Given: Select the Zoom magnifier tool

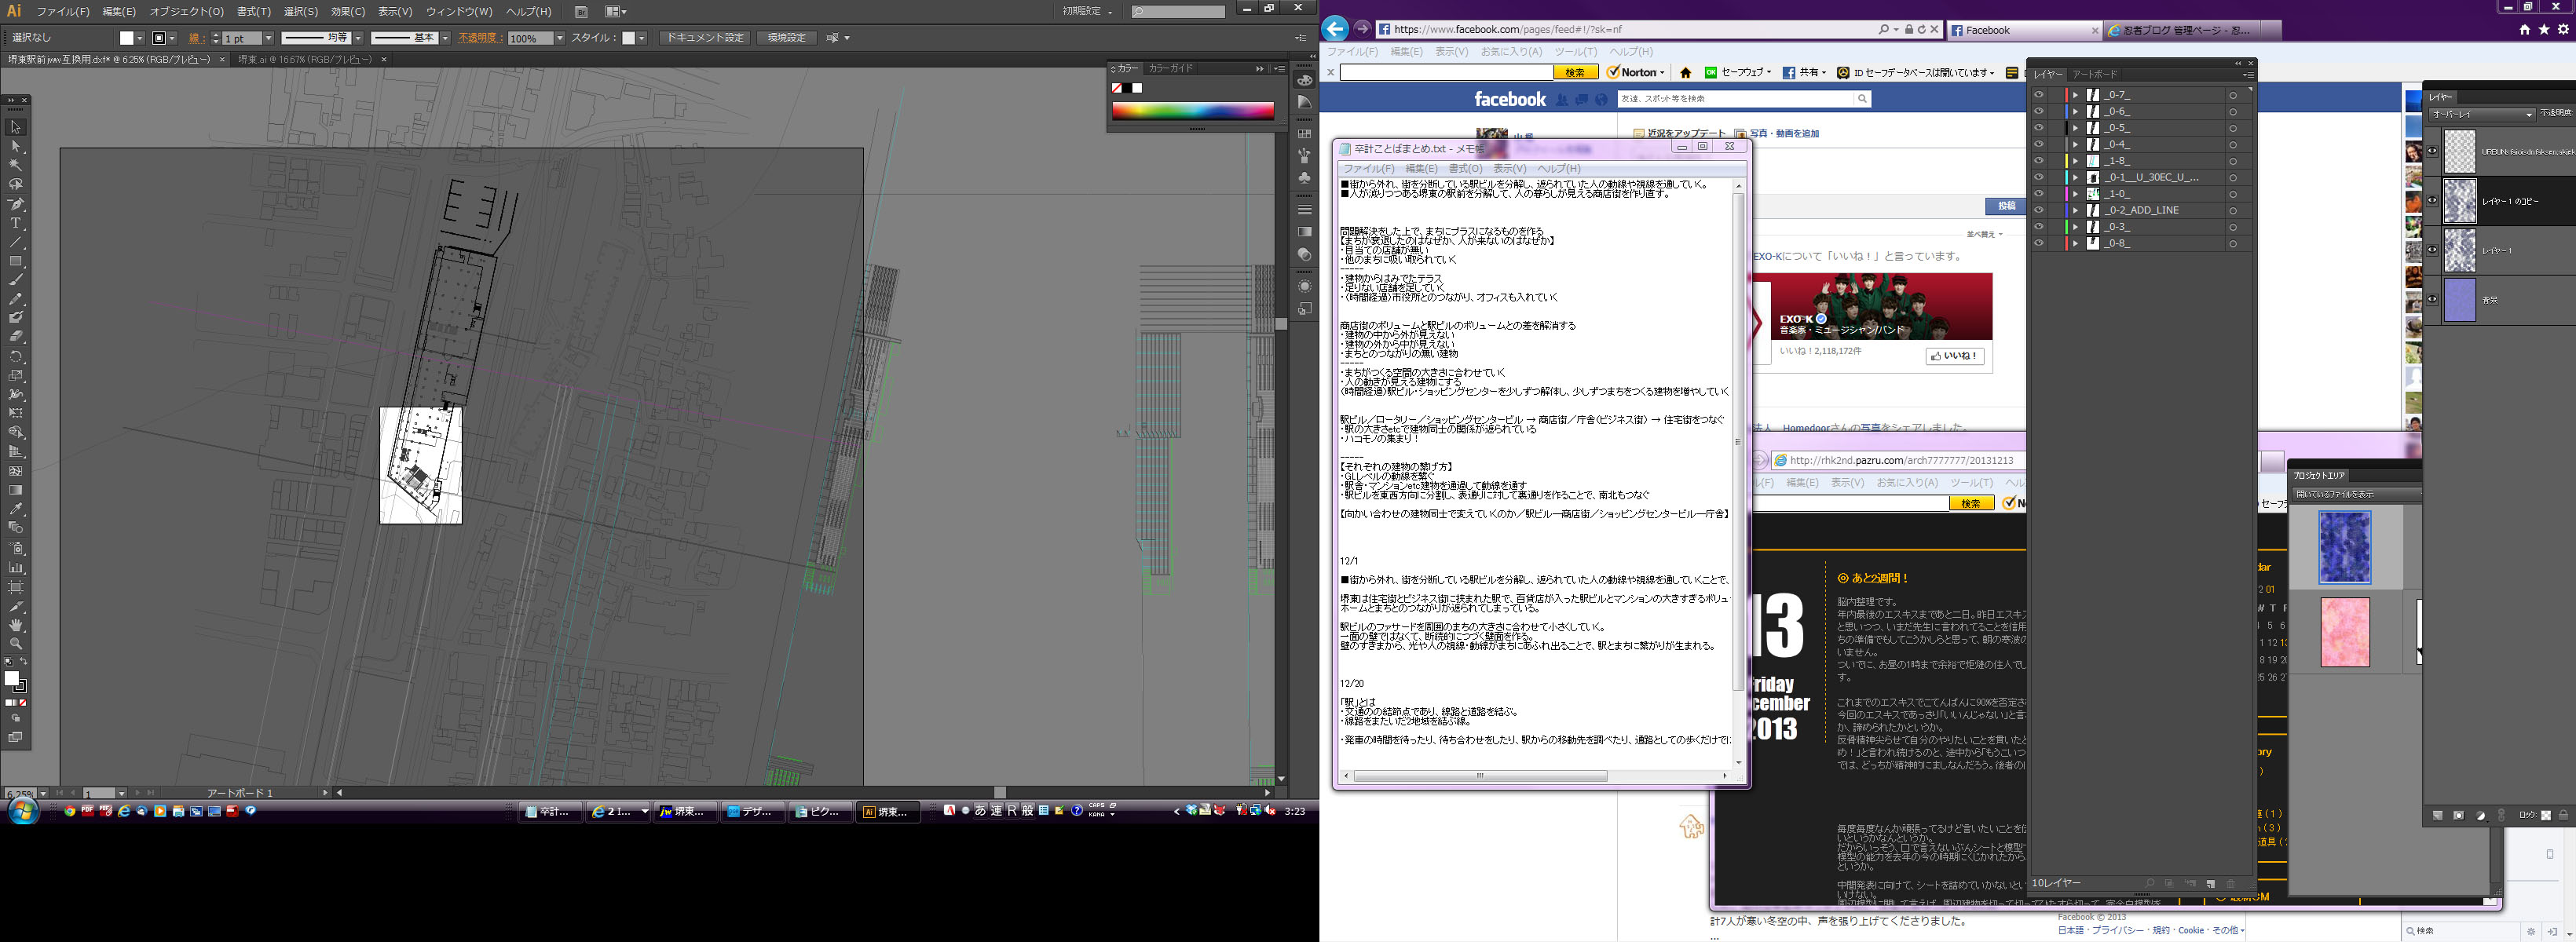Looking at the screenshot, I should [x=16, y=644].
